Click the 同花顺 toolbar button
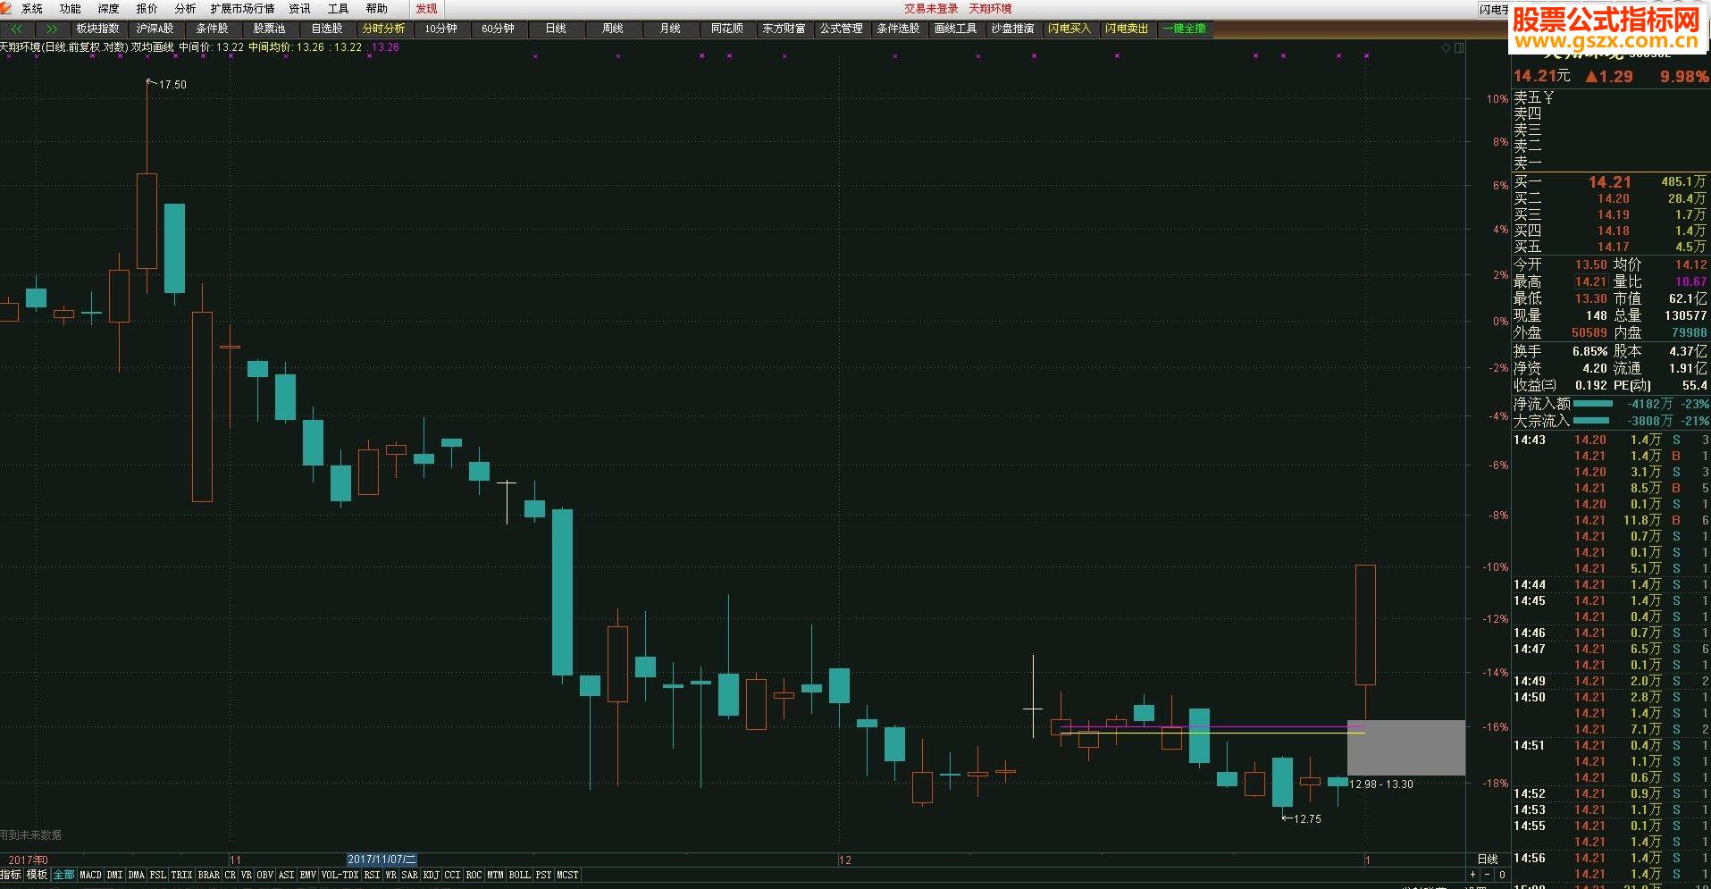The width and height of the screenshot is (1711, 889). point(727,29)
